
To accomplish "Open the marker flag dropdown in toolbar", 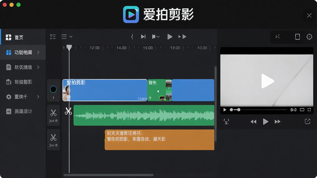I will (x=156, y=36).
